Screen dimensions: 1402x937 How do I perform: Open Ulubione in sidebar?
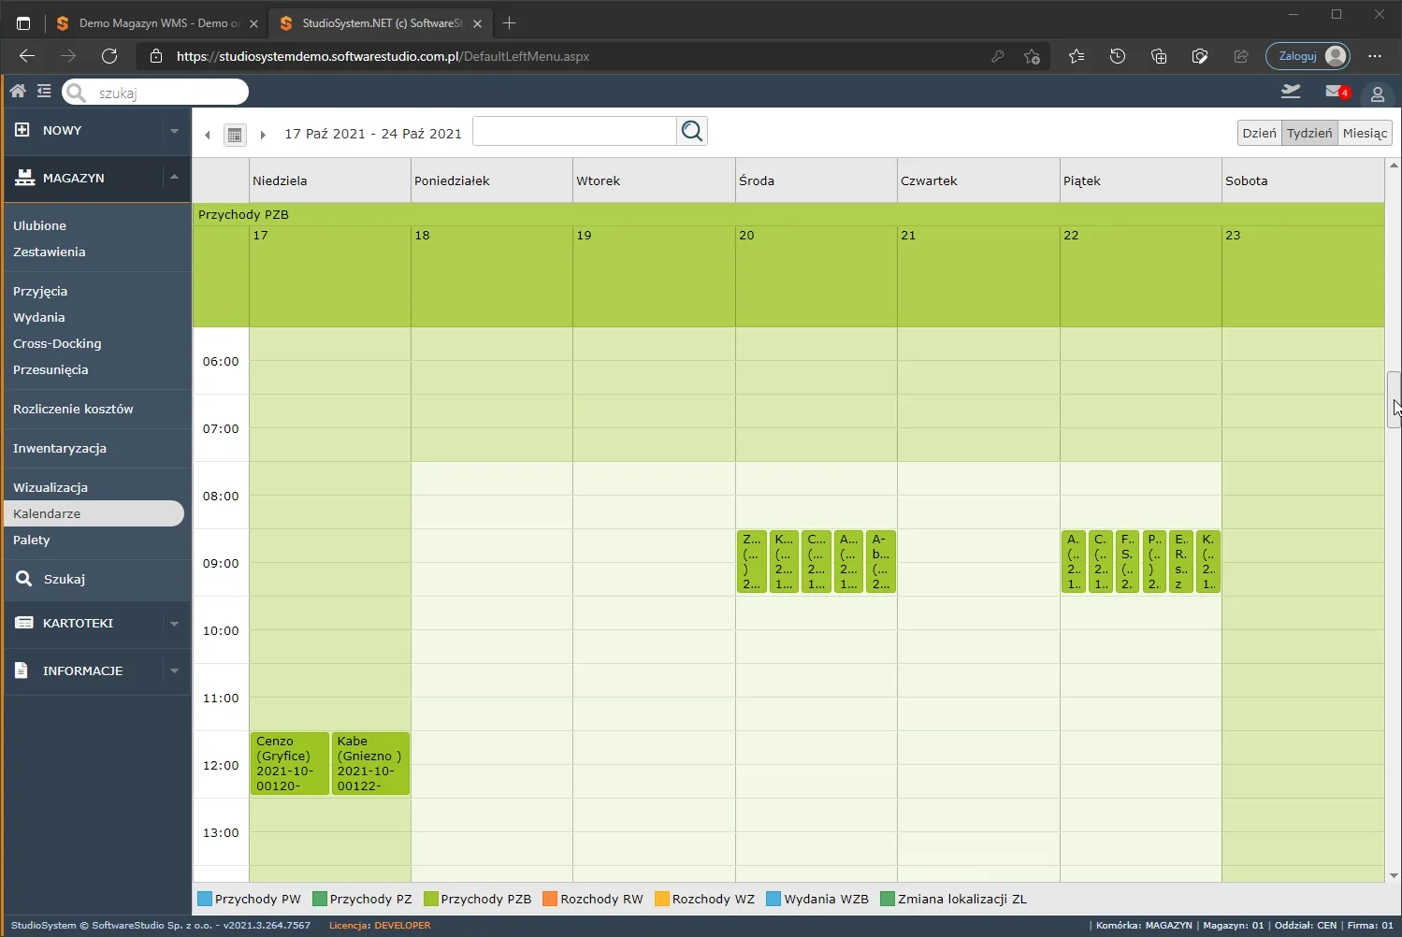39,225
